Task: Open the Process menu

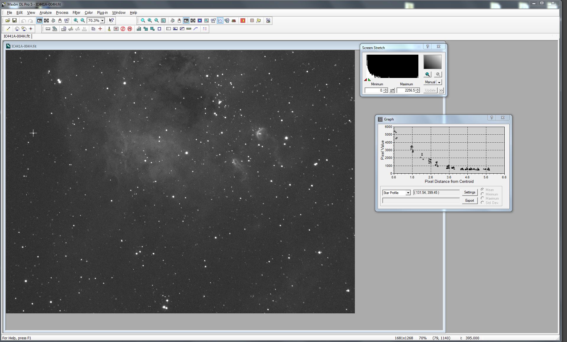Action: tap(62, 13)
